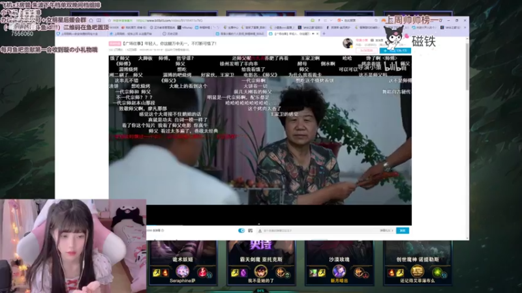This screenshot has height=293, width=522.
Task: Open the uploader's avatar profile
Action: (x=348, y=43)
